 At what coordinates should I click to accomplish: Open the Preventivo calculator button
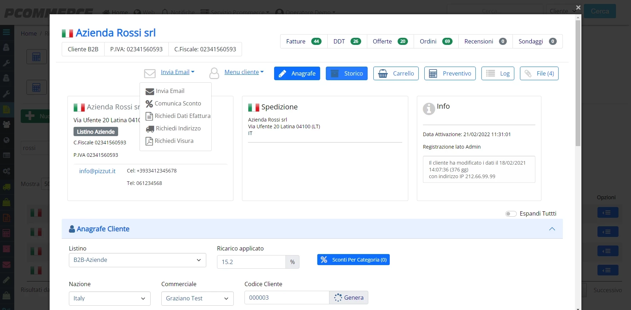[450, 73]
